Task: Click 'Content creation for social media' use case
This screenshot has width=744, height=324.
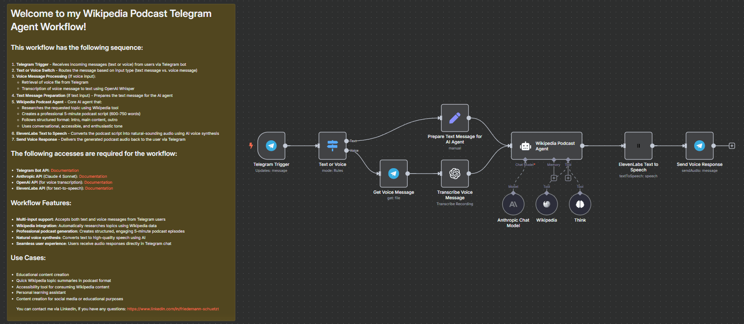Action: coord(70,299)
